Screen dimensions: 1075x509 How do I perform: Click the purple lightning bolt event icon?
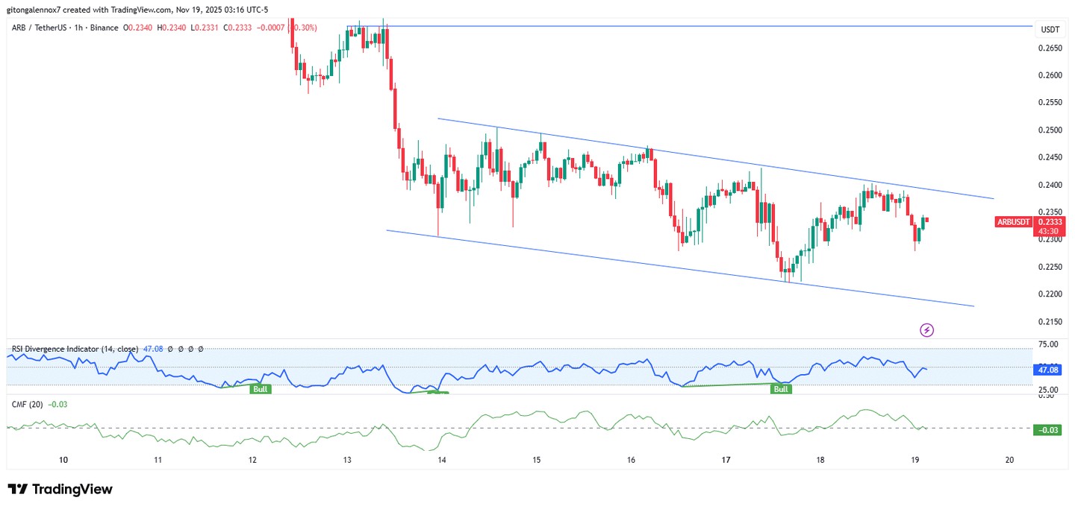tap(926, 329)
